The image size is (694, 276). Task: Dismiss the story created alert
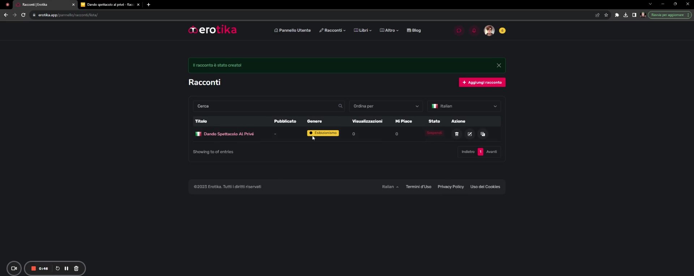498,65
